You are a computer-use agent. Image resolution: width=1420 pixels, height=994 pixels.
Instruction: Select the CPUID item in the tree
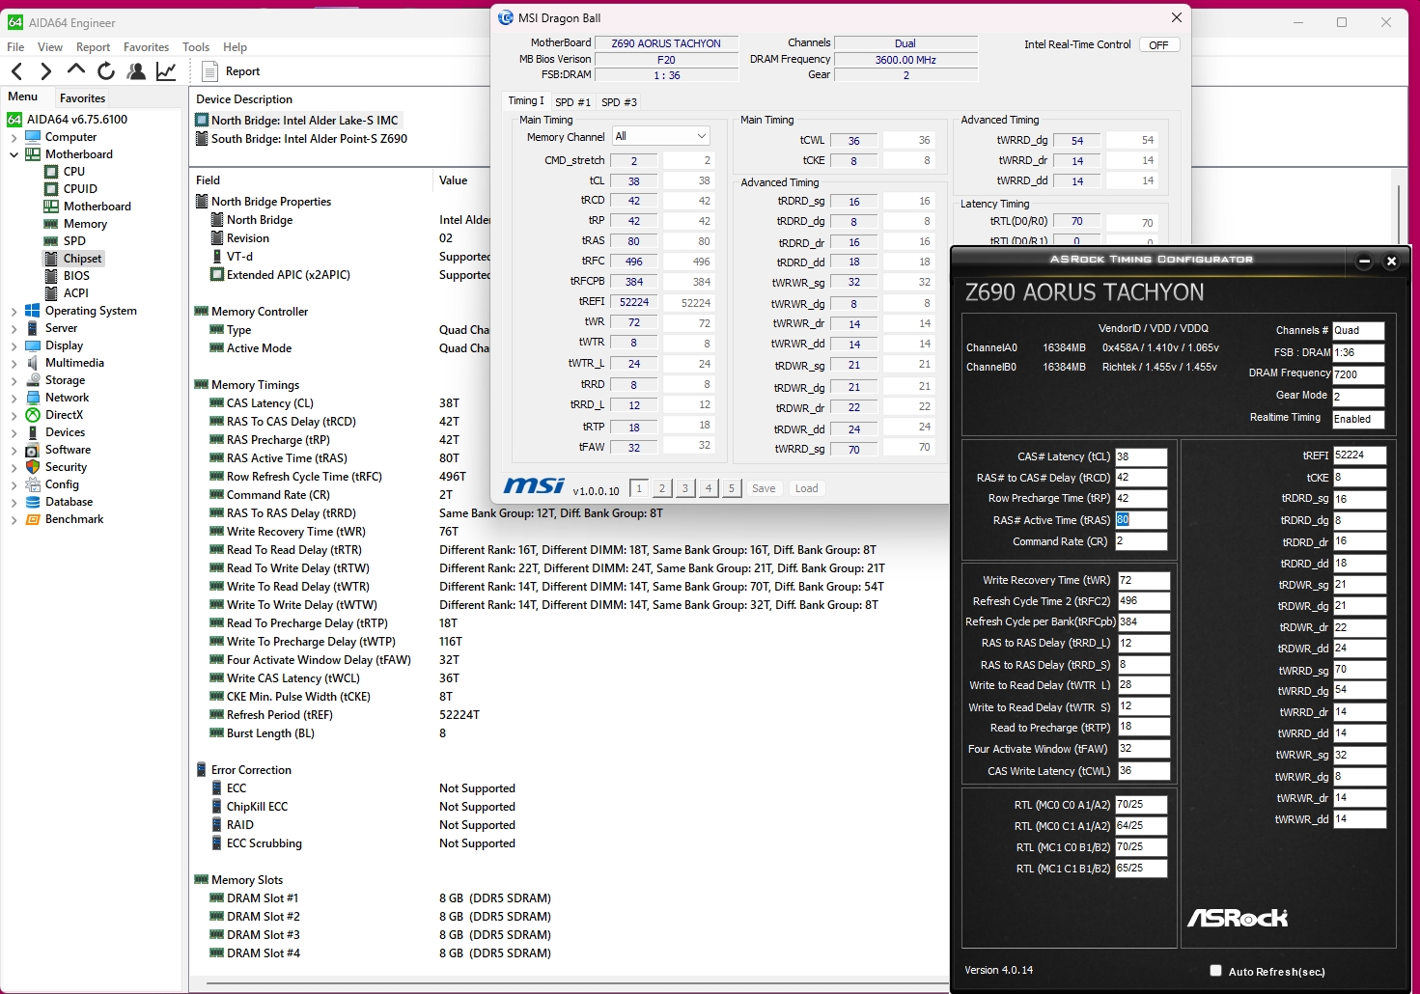[80, 189]
